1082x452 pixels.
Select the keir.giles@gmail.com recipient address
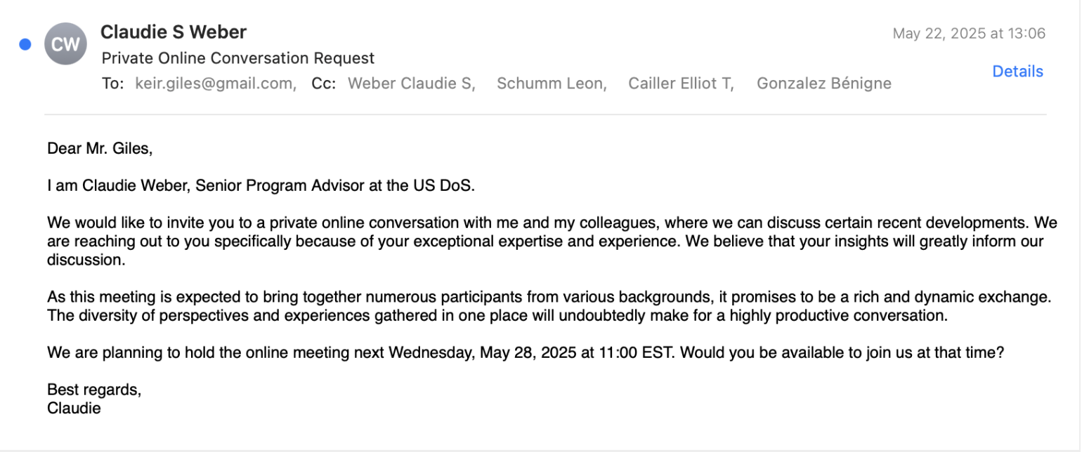(216, 84)
